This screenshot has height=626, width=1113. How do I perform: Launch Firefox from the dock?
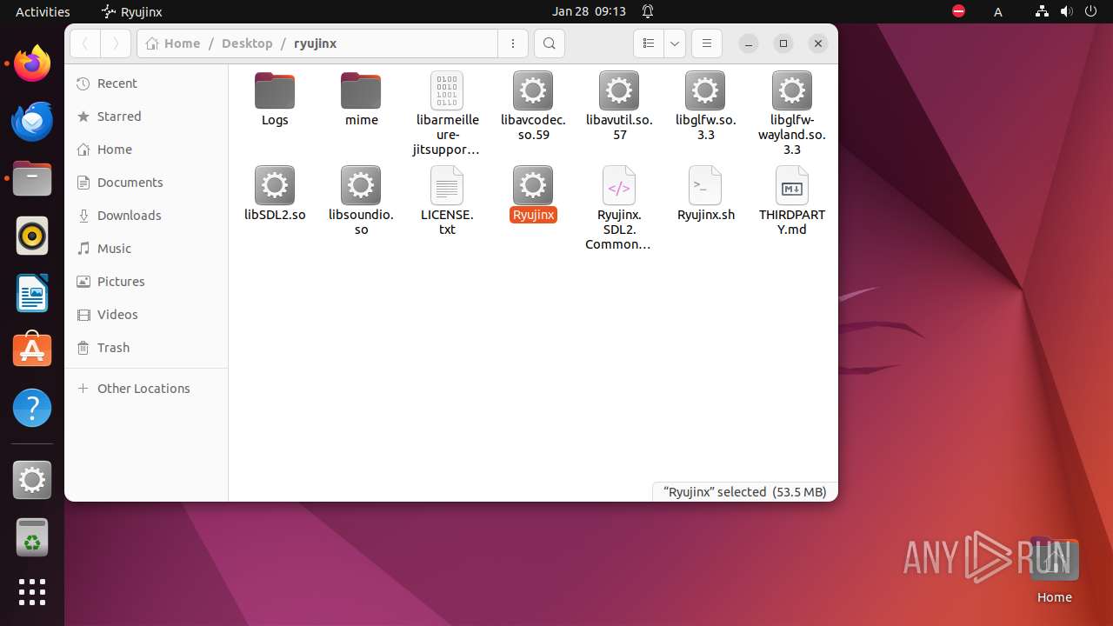pos(32,63)
